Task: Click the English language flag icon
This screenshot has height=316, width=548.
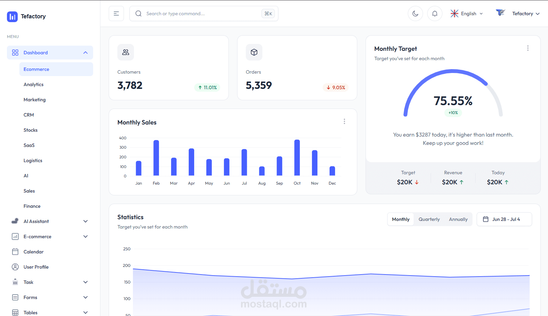Action: [x=454, y=13]
